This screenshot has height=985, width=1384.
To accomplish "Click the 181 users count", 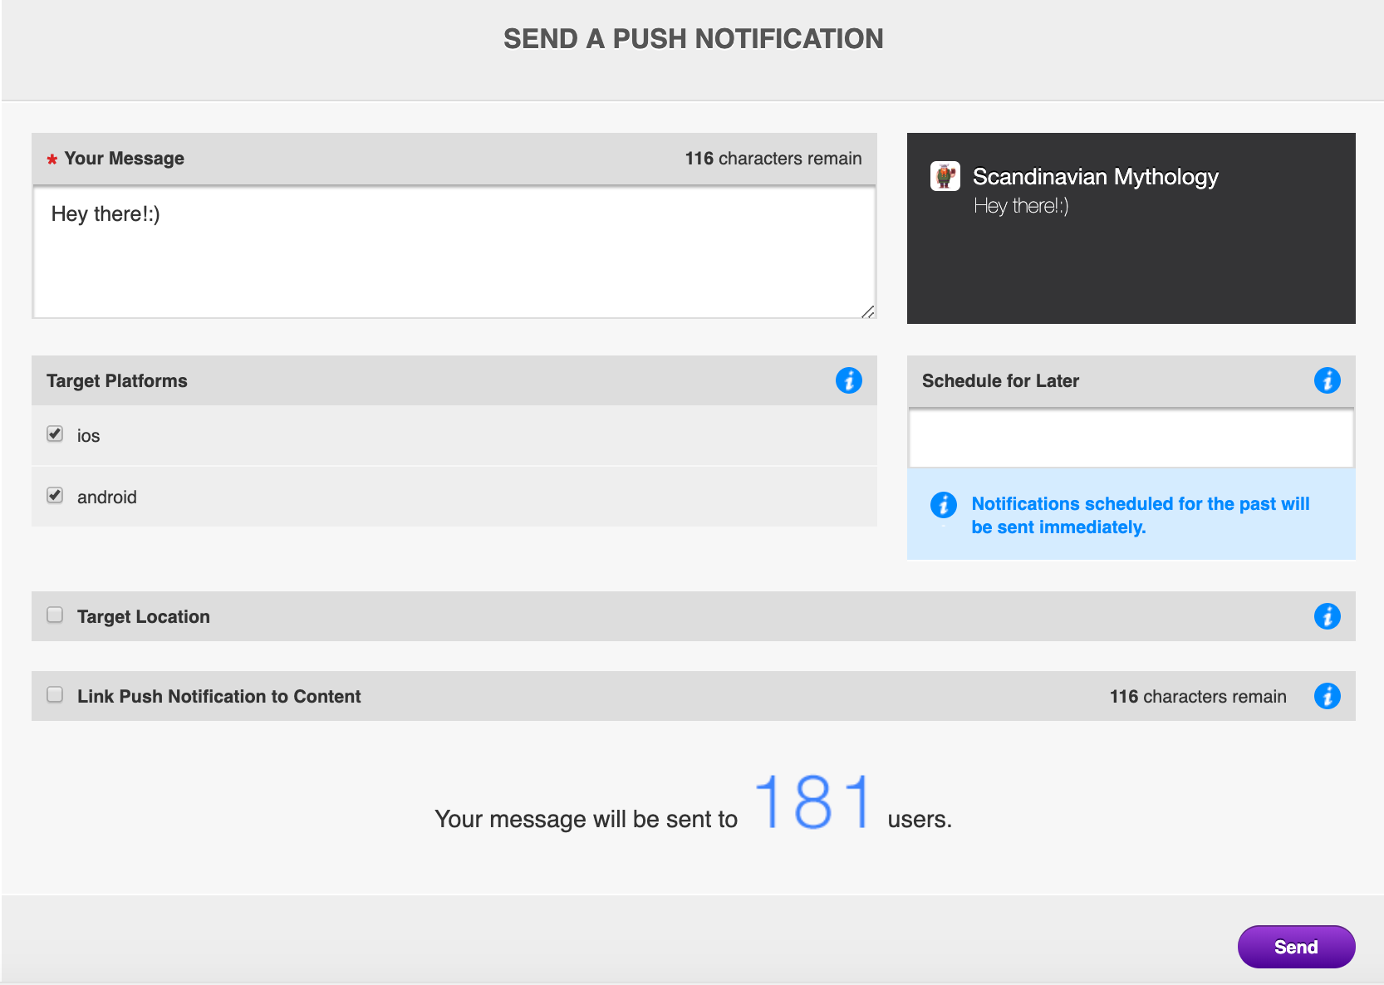I will tap(812, 802).
